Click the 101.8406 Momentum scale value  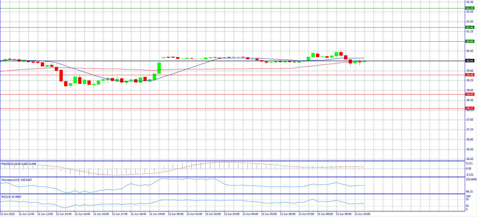[471, 179]
